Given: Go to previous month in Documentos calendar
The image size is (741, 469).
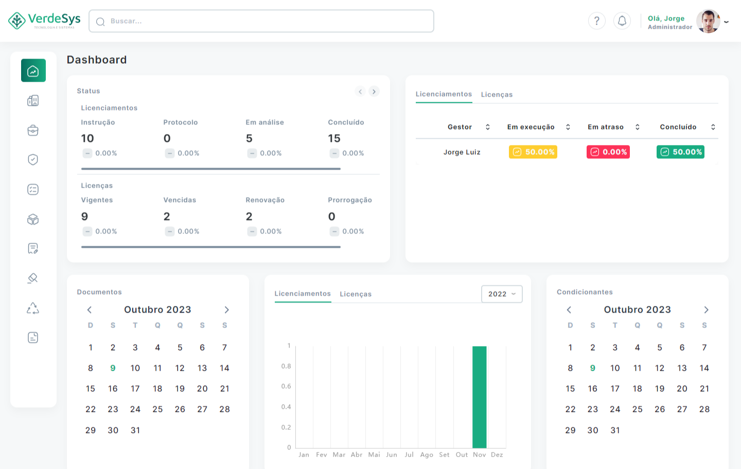Looking at the screenshot, I should click(90, 310).
